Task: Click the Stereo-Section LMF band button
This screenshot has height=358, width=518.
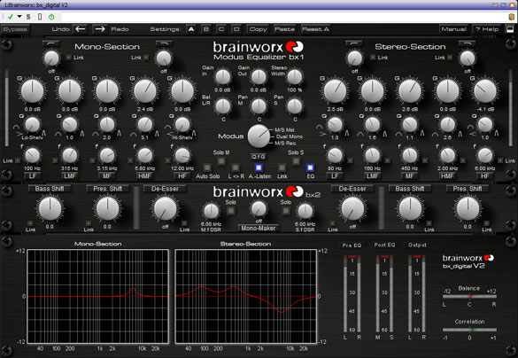Action: point(372,176)
